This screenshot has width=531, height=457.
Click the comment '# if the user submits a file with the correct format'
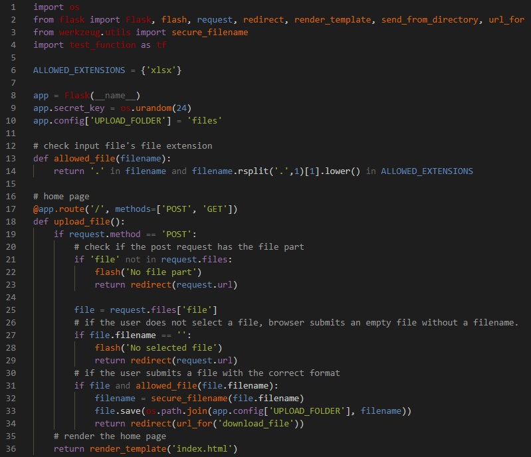coord(207,373)
